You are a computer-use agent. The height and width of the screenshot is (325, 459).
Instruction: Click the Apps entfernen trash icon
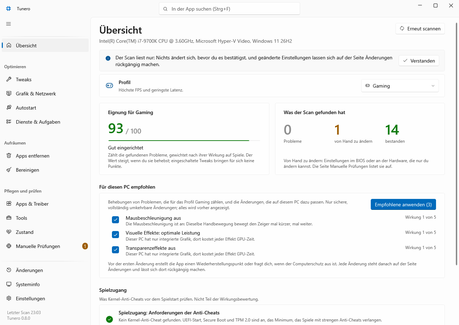[9, 156]
